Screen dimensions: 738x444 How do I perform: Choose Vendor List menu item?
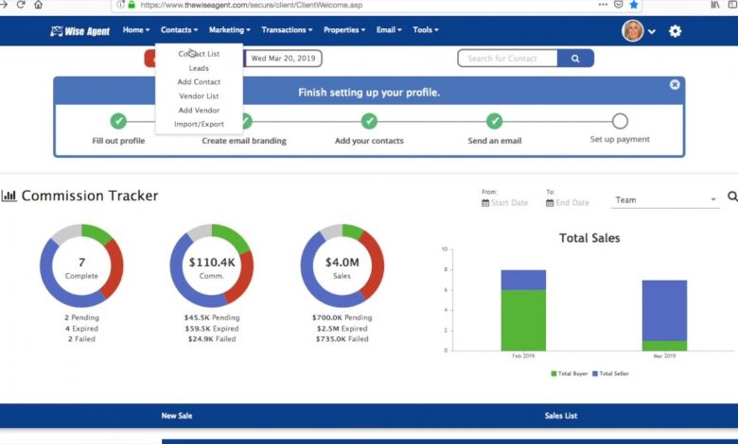pos(199,95)
